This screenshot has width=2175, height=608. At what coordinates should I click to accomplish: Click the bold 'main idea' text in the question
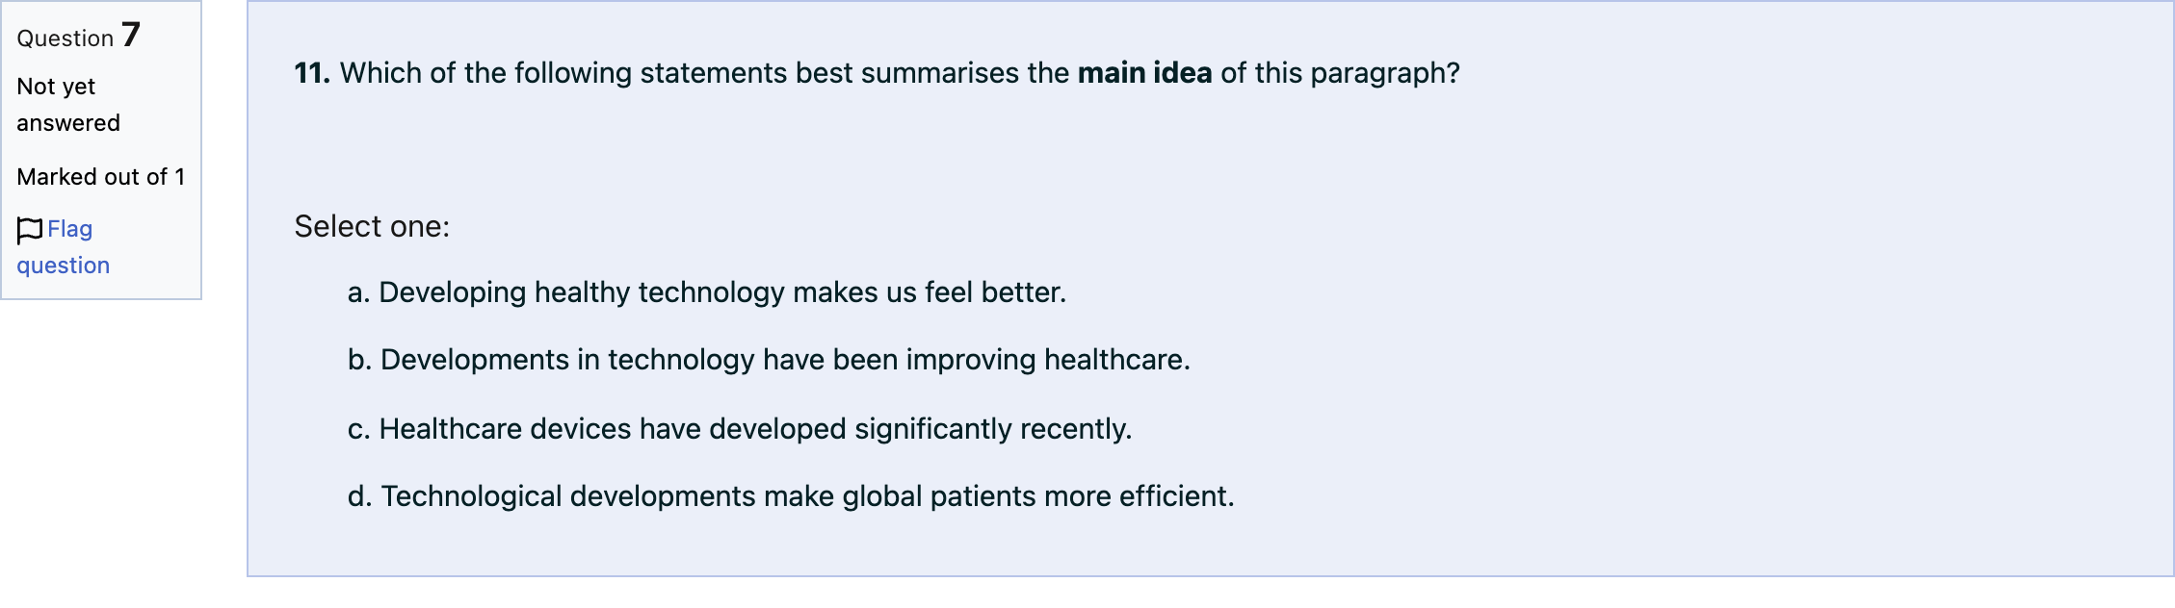[x=1144, y=73]
